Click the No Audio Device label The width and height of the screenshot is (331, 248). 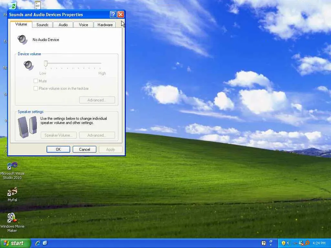point(46,40)
